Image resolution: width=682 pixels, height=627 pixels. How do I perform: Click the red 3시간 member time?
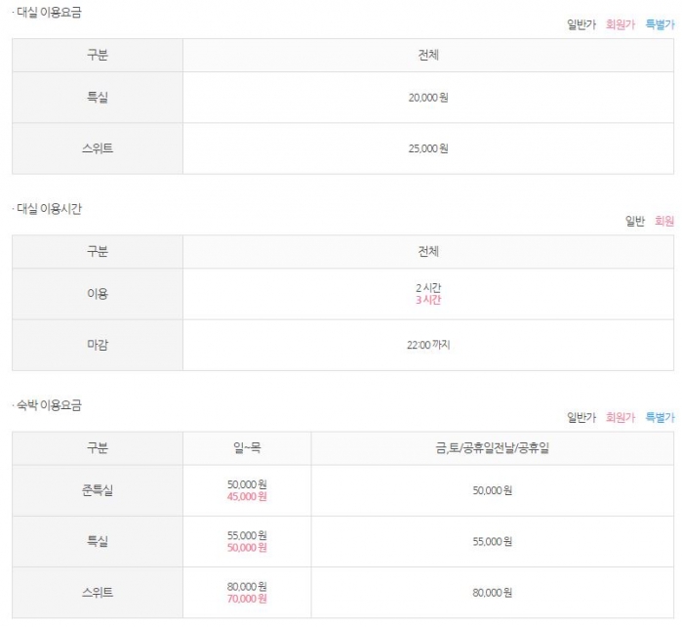pos(428,301)
